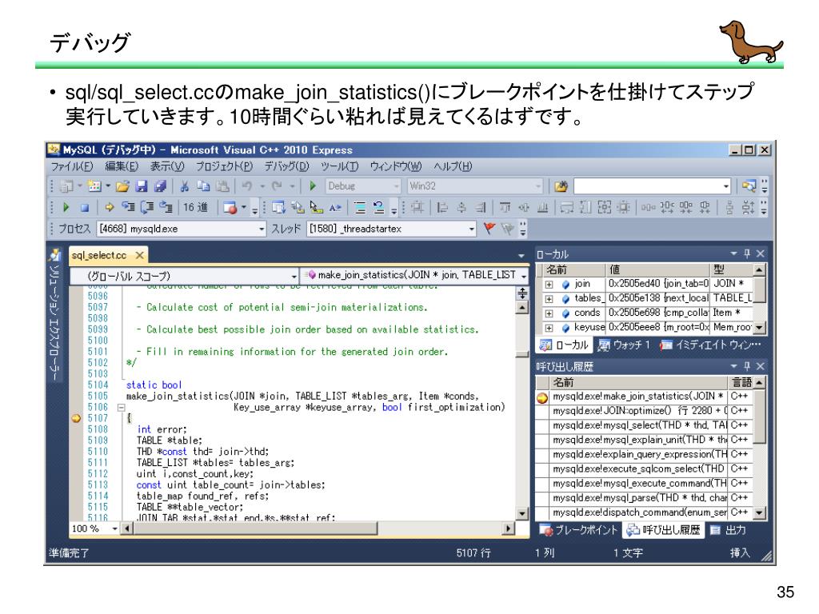Open the ヘルプ(H) menu
The image size is (819, 614).
coord(453,166)
